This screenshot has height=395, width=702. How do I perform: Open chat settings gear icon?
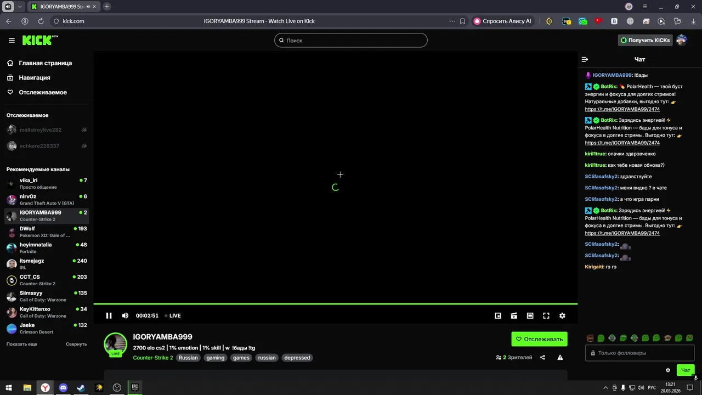pos(667,370)
